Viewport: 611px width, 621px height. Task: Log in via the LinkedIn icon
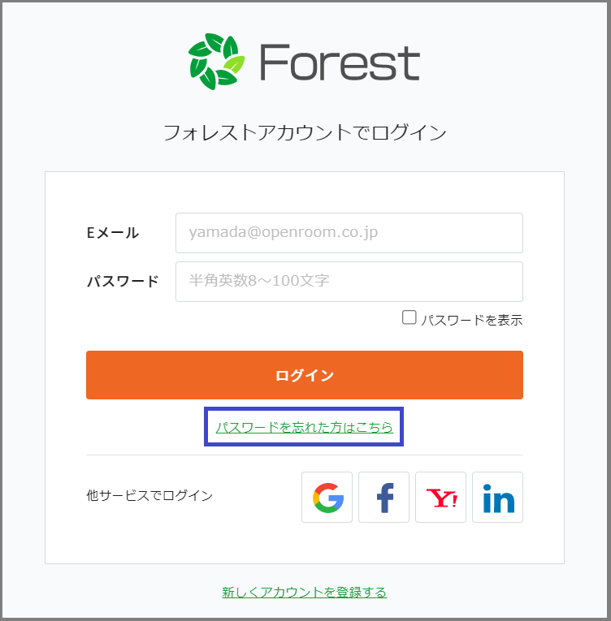497,497
